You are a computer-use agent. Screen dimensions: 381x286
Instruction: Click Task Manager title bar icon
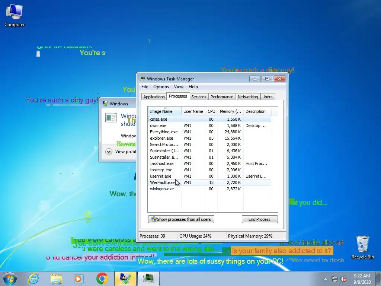pyautogui.click(x=143, y=79)
